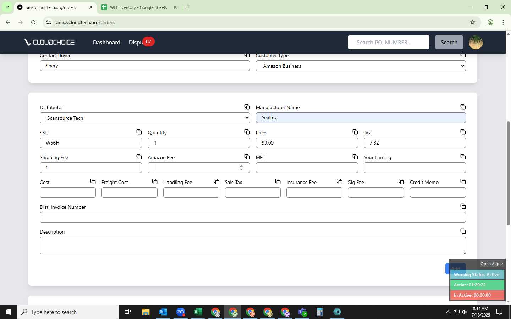Open Zoom from the taskbar
Screen dimensions: 511x319
tap(181, 312)
